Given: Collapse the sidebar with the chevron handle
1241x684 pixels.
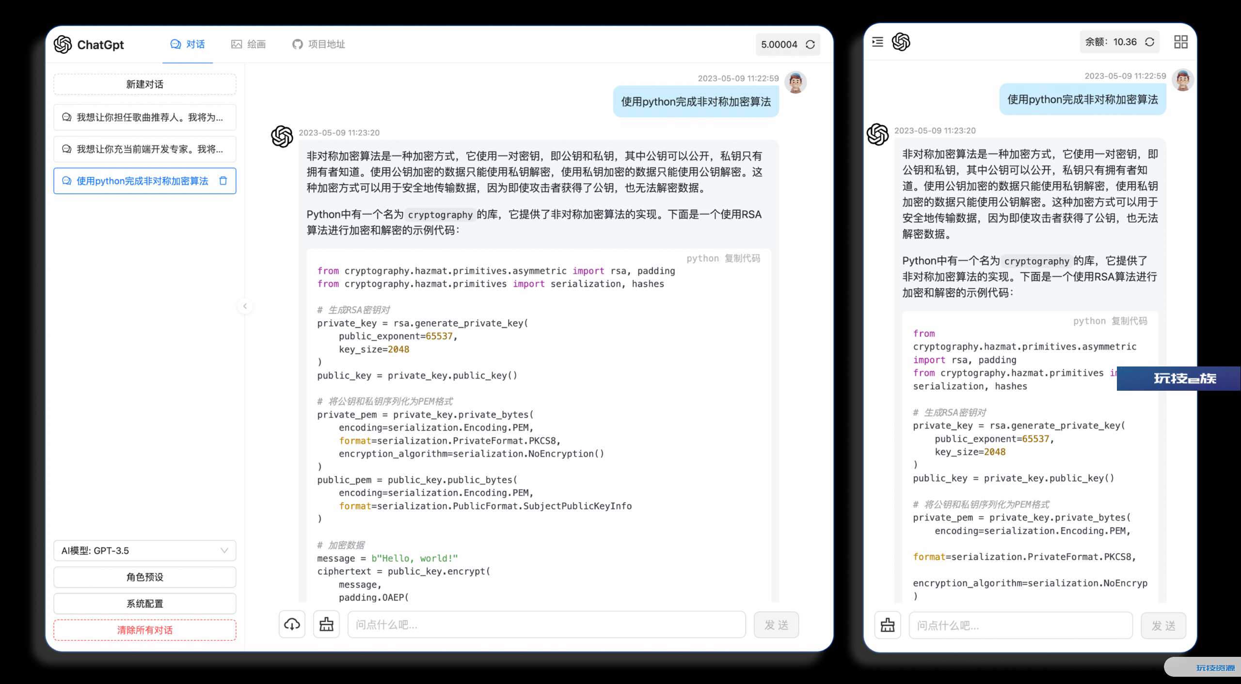Looking at the screenshot, I should pyautogui.click(x=245, y=306).
